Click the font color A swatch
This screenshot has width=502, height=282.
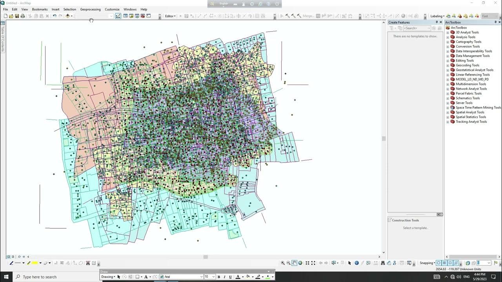(238, 277)
